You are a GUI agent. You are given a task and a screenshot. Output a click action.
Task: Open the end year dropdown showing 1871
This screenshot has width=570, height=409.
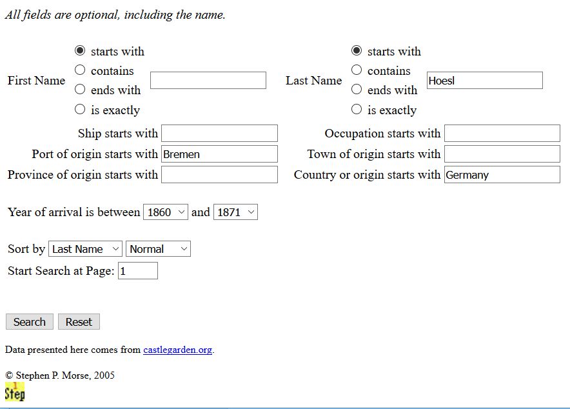tap(235, 212)
